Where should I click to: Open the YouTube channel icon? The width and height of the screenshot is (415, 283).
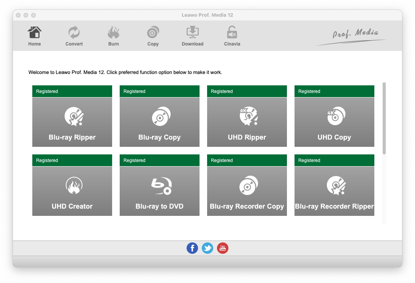(223, 248)
